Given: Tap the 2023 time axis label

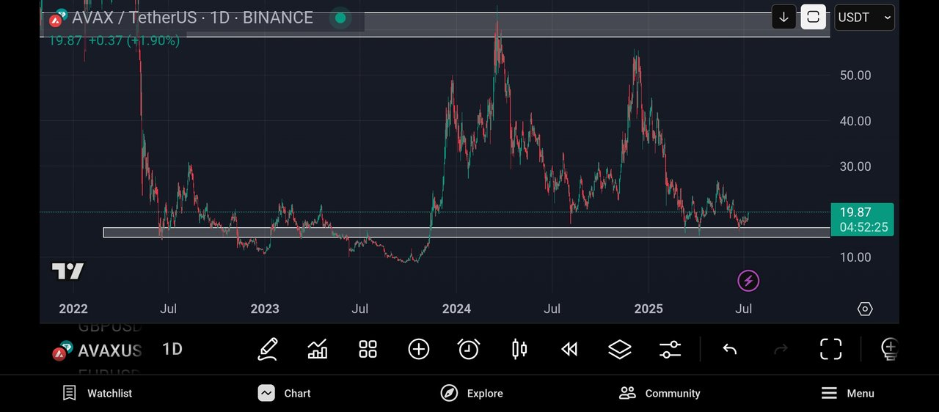Looking at the screenshot, I should pyautogui.click(x=265, y=309).
